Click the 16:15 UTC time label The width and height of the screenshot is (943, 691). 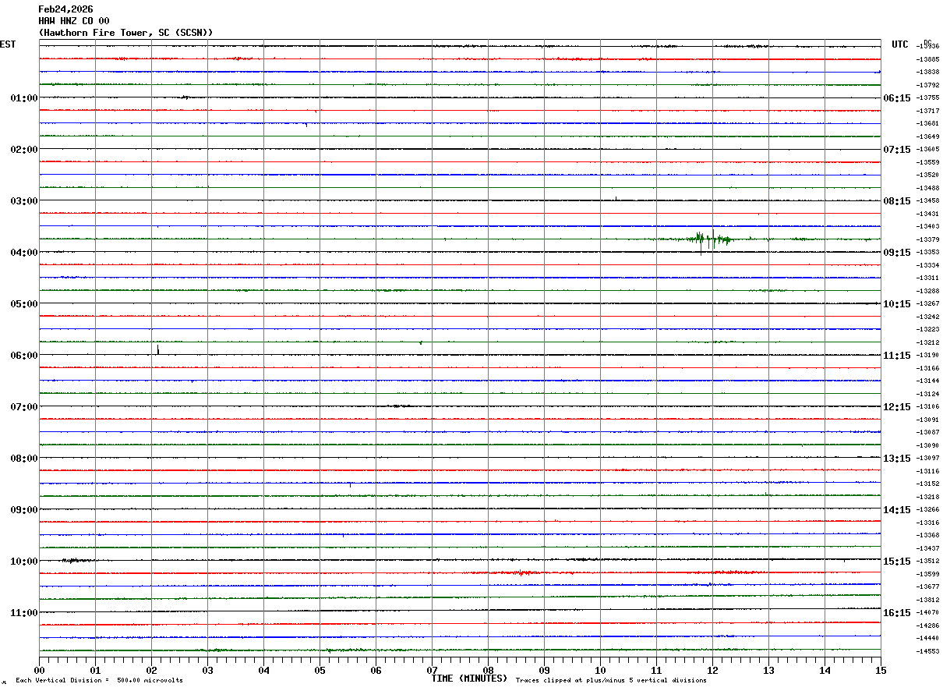[x=897, y=613]
